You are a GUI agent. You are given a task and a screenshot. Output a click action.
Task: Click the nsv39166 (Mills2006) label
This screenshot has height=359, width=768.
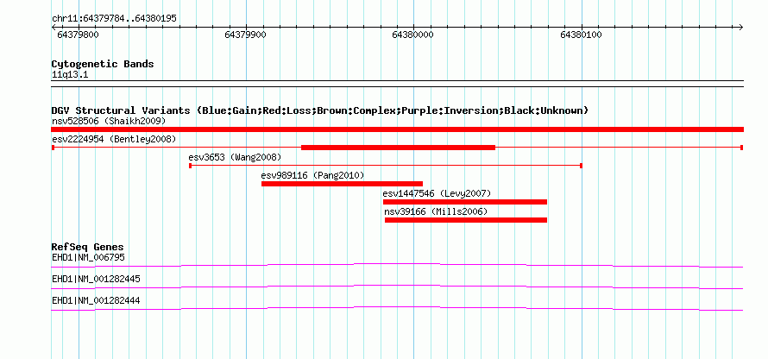tap(436, 211)
